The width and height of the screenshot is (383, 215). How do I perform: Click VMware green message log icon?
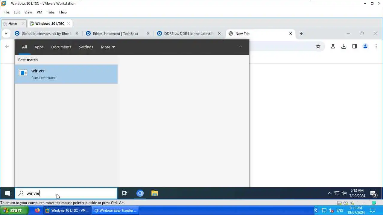pyautogui.click(x=374, y=203)
